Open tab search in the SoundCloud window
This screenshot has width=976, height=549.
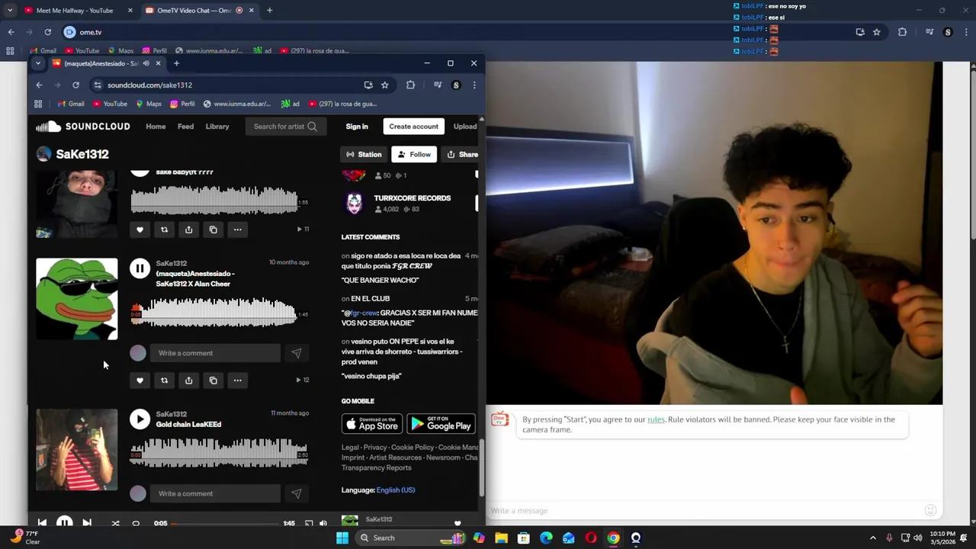[x=38, y=63]
